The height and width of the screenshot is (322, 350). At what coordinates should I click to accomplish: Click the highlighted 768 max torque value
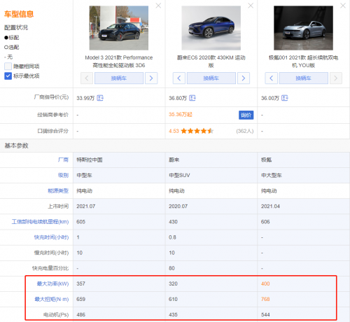265,299
